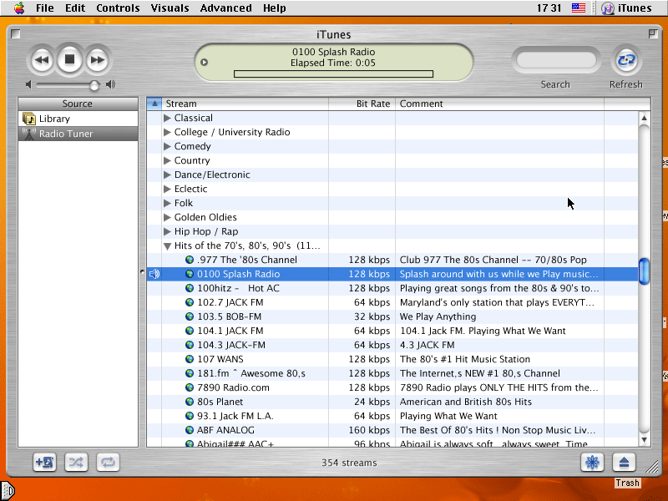Click the US flag keyboard menu icon

(578, 8)
